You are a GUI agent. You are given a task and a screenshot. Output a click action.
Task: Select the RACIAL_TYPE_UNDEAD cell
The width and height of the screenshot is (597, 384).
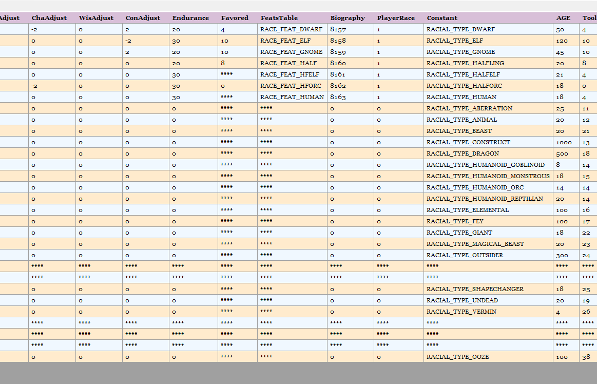coord(462,300)
